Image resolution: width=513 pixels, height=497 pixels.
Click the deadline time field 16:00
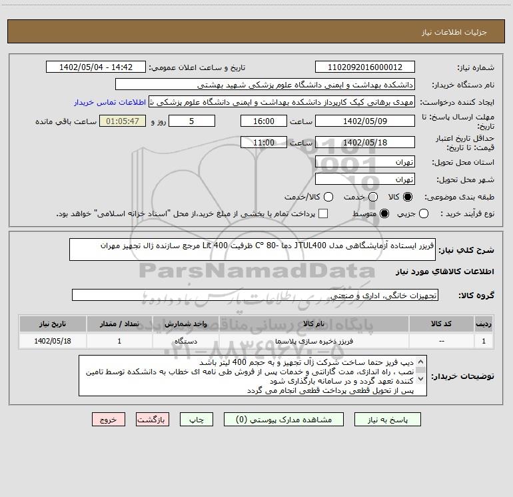click(x=264, y=121)
